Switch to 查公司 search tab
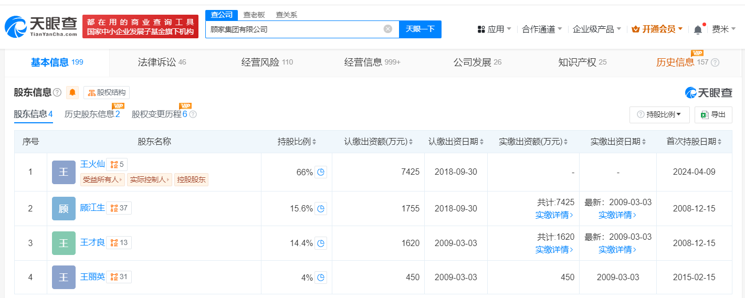 coord(222,15)
